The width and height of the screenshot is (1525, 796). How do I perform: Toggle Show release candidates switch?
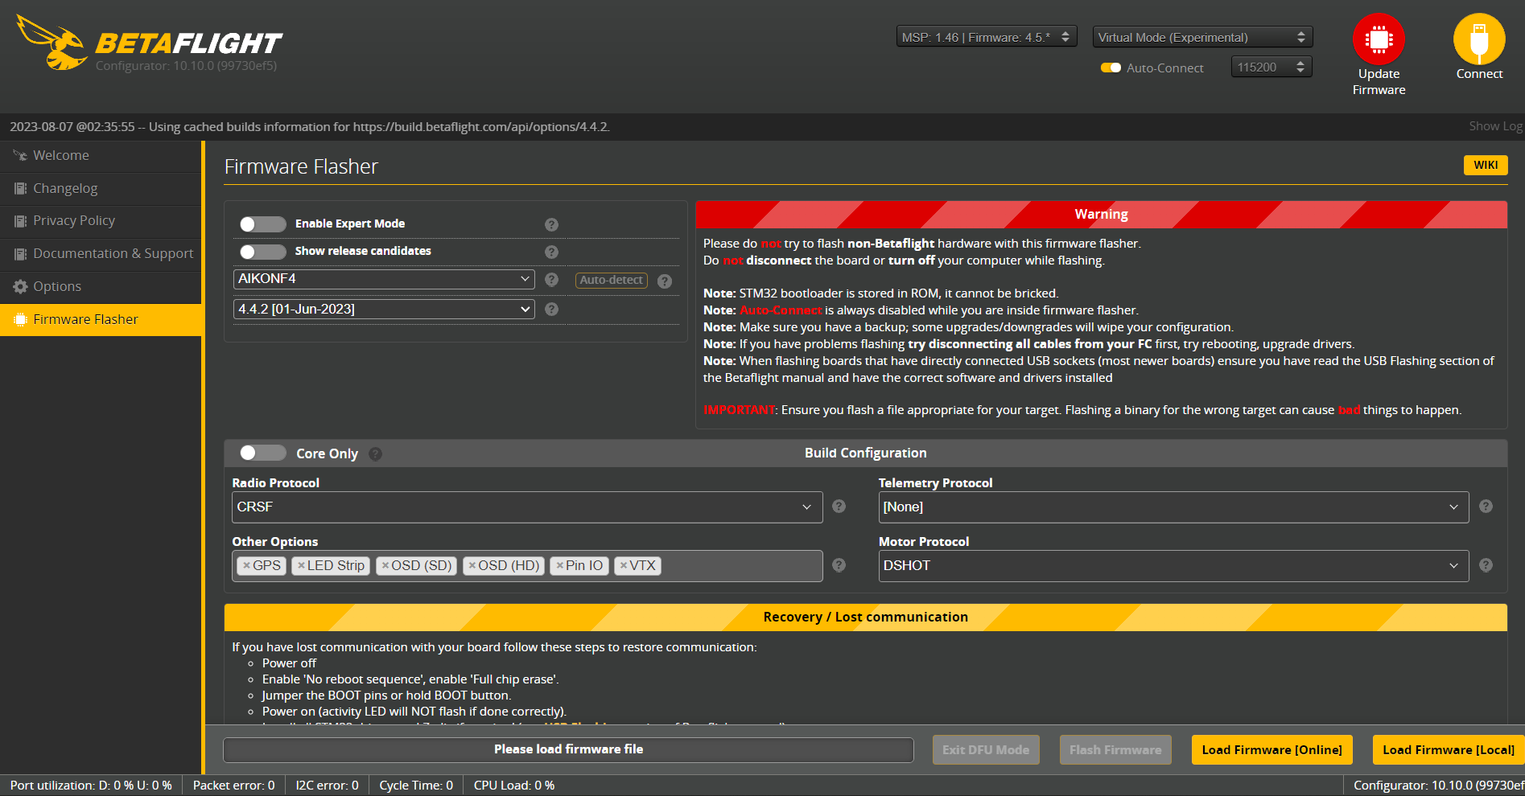click(262, 252)
